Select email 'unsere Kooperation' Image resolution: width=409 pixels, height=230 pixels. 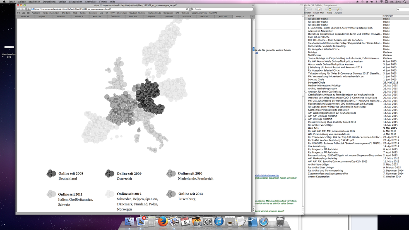click(x=318, y=177)
